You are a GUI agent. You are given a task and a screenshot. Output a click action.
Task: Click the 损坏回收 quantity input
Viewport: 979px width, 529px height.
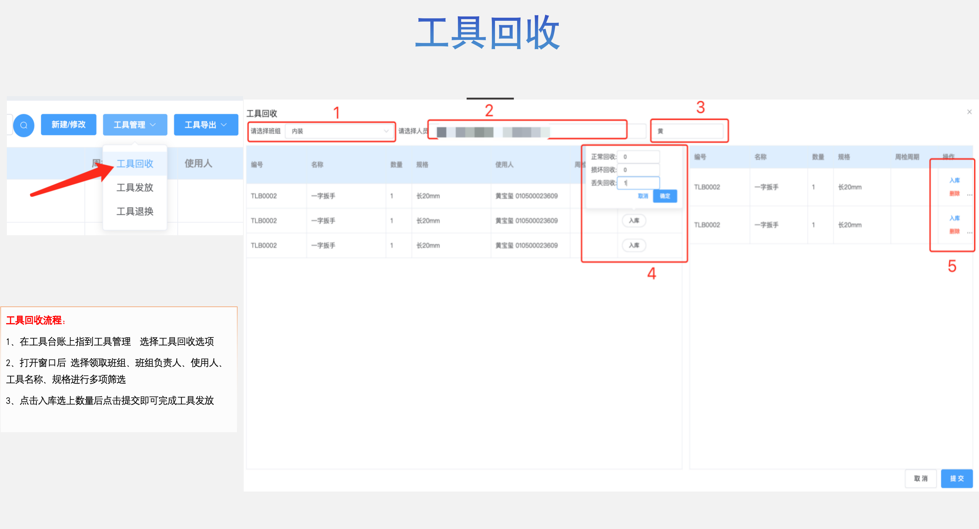[638, 170]
